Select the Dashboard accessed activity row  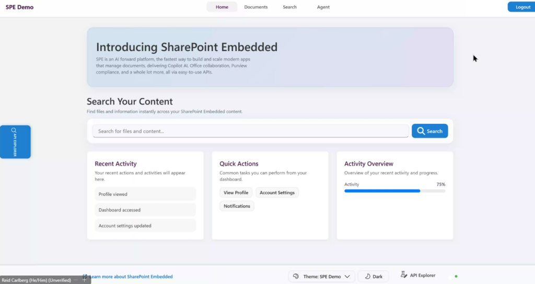[x=145, y=210]
